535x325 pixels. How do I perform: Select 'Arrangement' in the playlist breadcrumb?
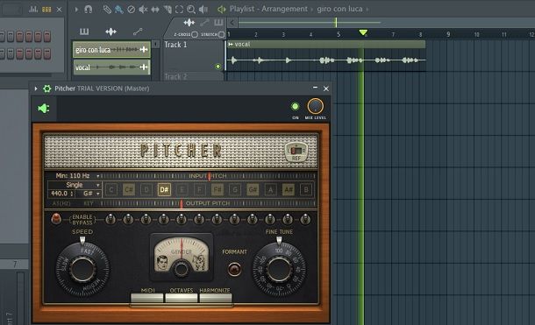(284, 9)
